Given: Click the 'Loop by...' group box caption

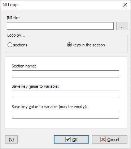Looking at the screenshot, I should (16, 36).
